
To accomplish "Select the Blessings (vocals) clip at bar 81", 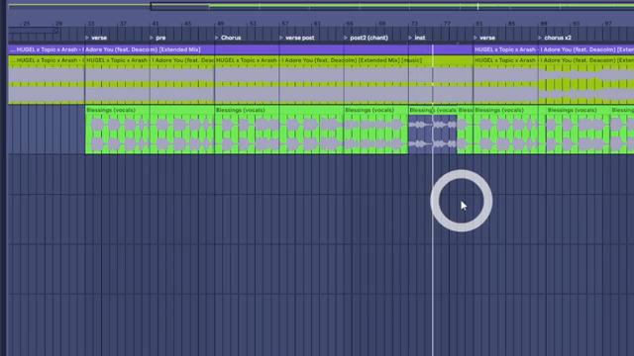I will pyautogui.click(x=505, y=130).
